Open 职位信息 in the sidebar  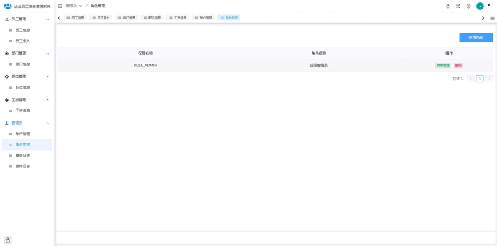(x=27, y=87)
